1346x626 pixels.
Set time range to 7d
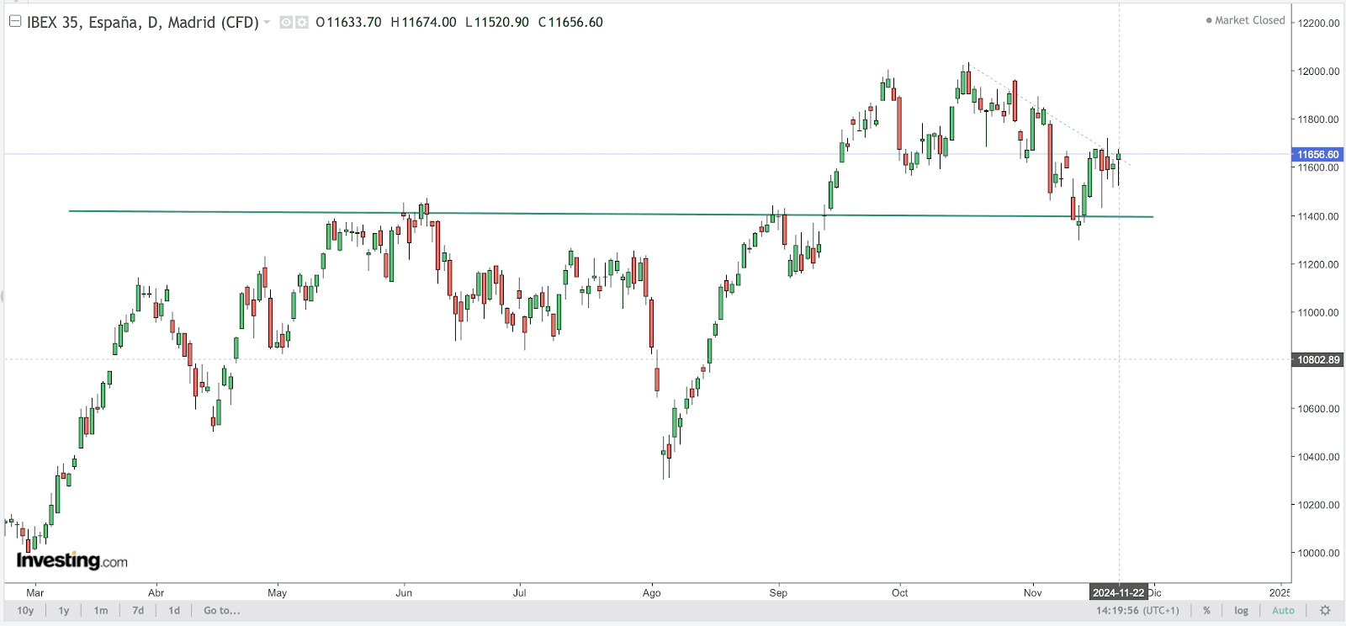138,611
